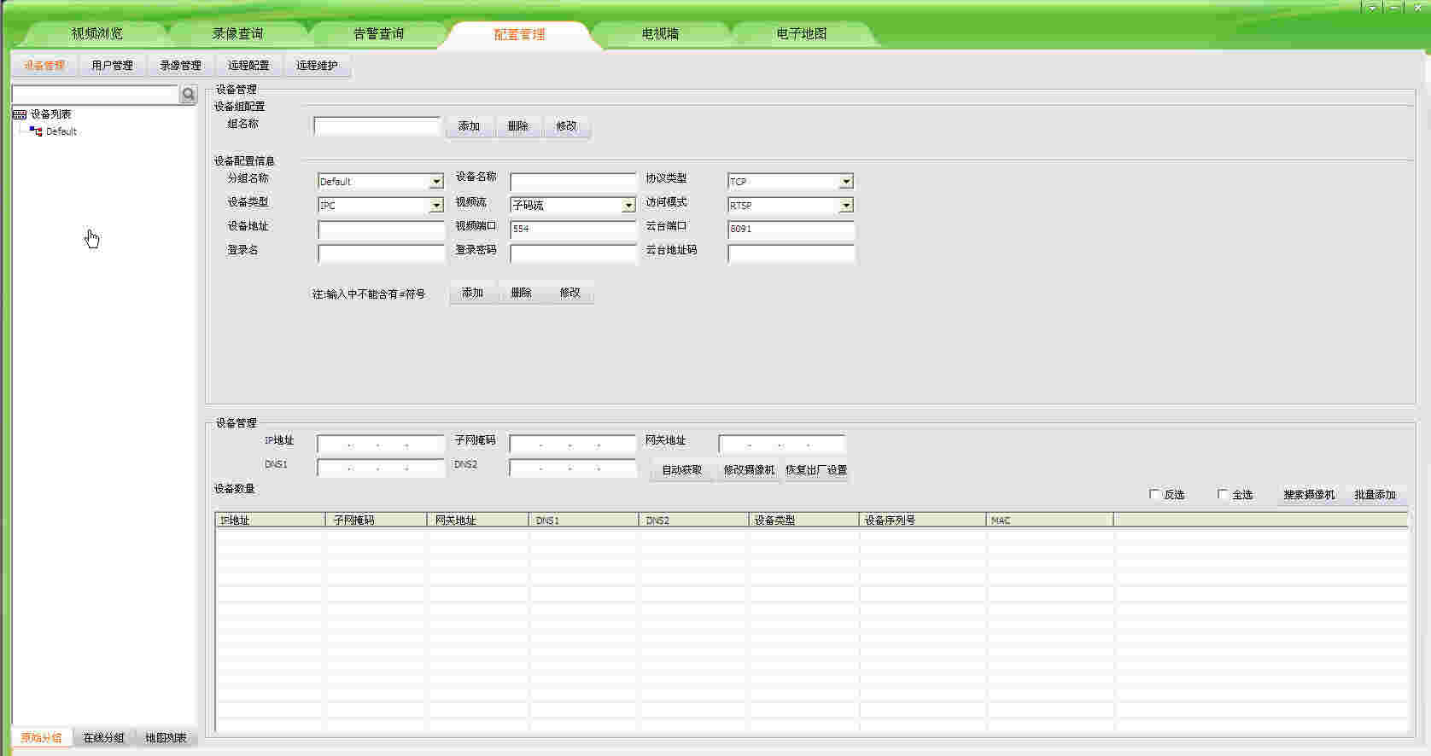The image size is (1431, 756).
Task: Select the Default group icon in tree
Action: [x=36, y=131]
